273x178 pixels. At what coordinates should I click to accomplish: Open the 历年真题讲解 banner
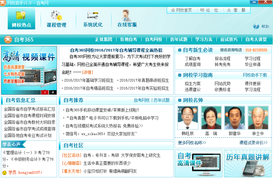(x=248, y=163)
